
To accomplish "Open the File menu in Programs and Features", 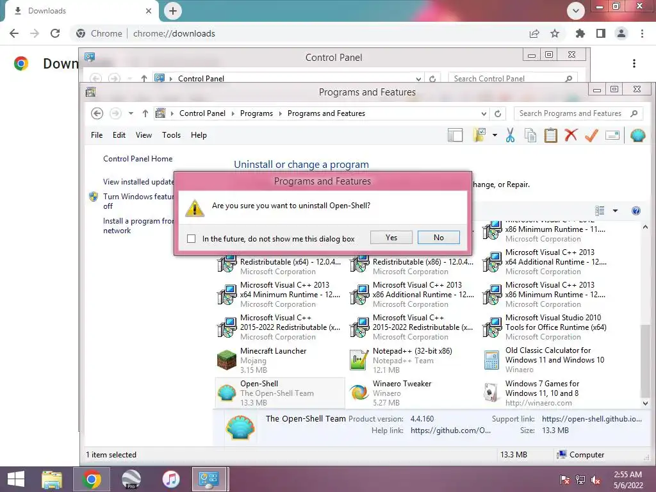I will coord(97,135).
